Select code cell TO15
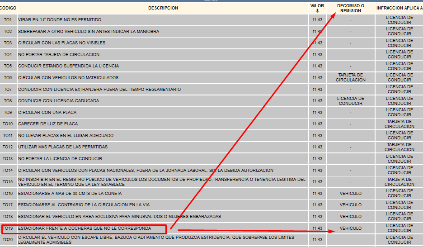Viewport: 423px width, 247px height. (8, 182)
